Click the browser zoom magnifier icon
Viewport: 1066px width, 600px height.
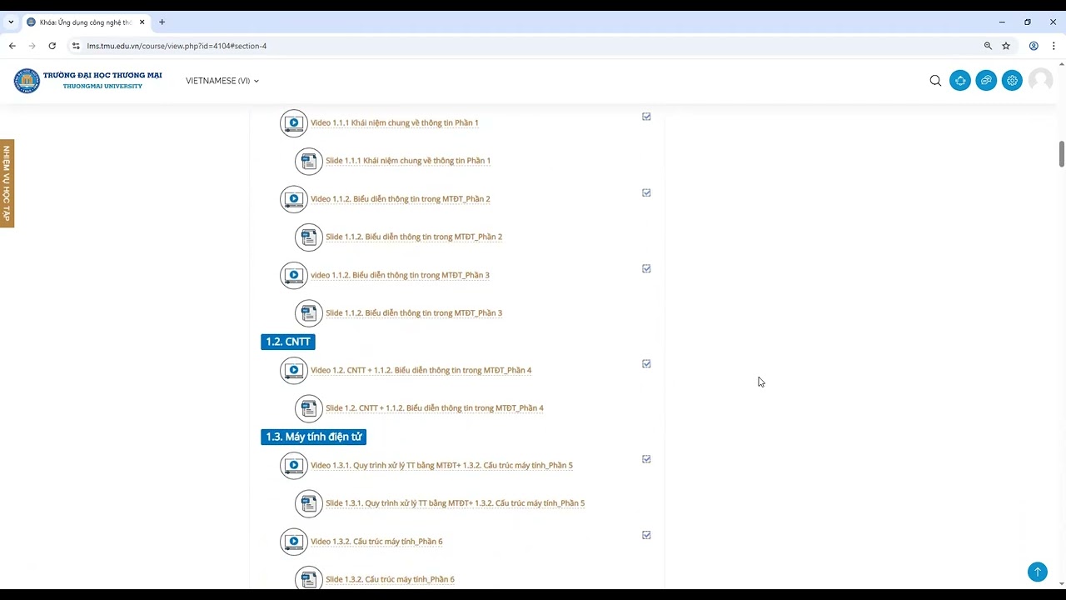(988, 46)
